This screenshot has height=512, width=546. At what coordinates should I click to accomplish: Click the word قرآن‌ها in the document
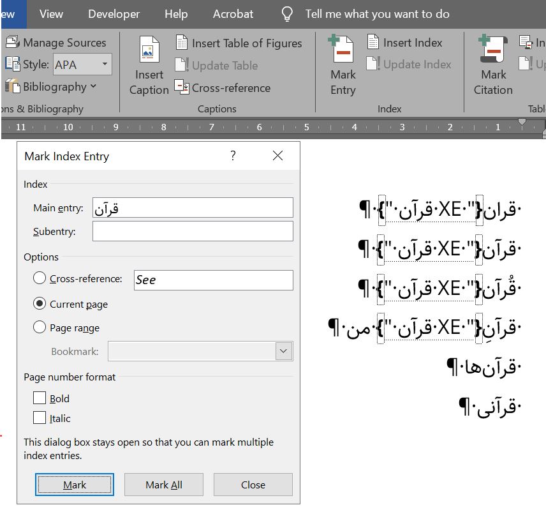491,367
